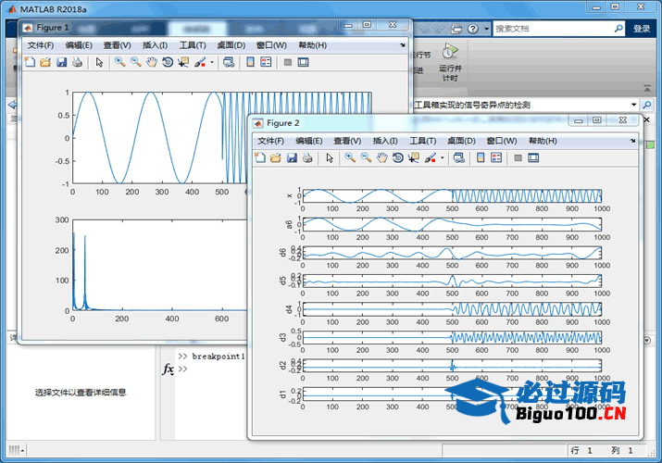Image resolution: width=662 pixels, height=463 pixels.
Task: Open 编辑(E) menu in Figure 1
Action: [x=79, y=45]
